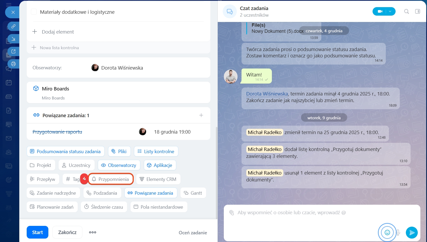Open the three-dots more actions menu
This screenshot has height=242, width=427.
point(92,232)
